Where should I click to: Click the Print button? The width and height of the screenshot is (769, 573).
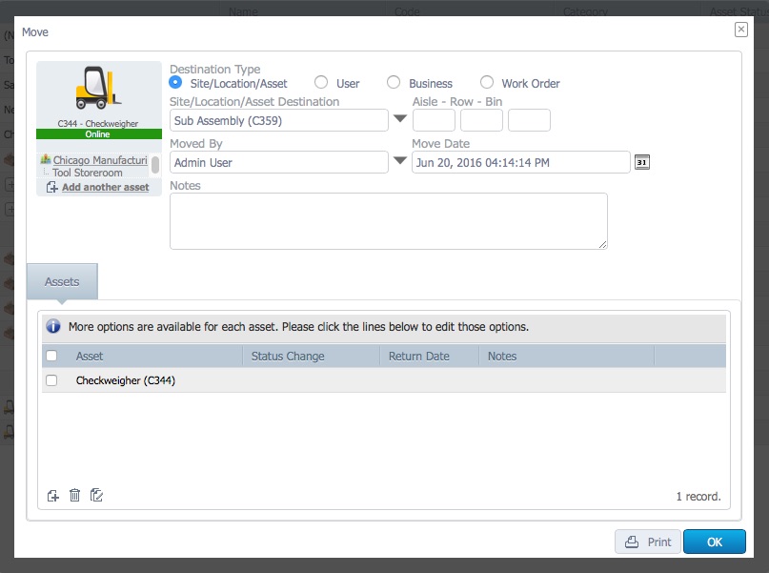point(648,542)
